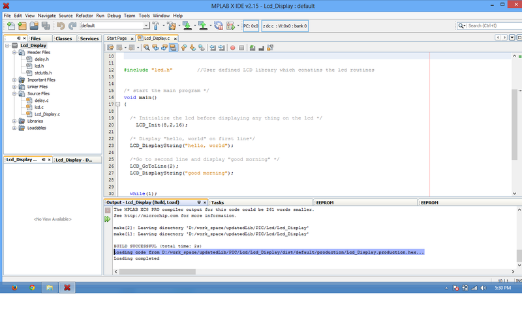Open configuration dropdown showing default
Screen dimensions: 522x323
tap(115, 25)
